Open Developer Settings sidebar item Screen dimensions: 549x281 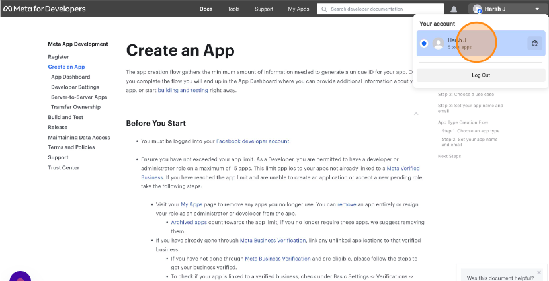point(75,87)
